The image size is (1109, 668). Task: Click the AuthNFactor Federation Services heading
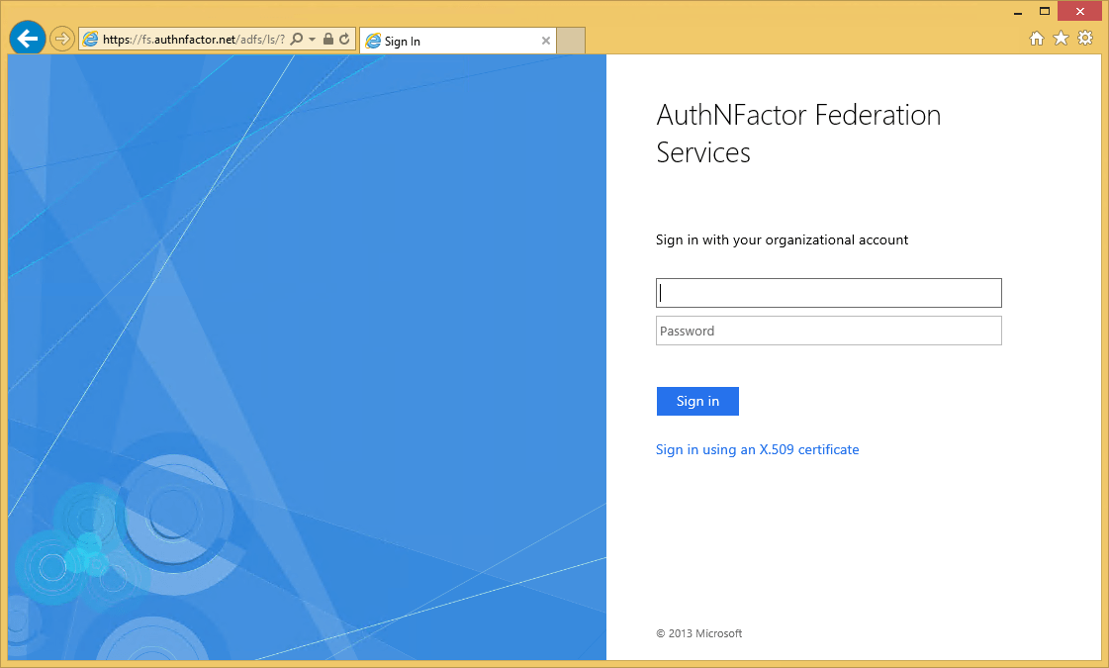coord(798,134)
